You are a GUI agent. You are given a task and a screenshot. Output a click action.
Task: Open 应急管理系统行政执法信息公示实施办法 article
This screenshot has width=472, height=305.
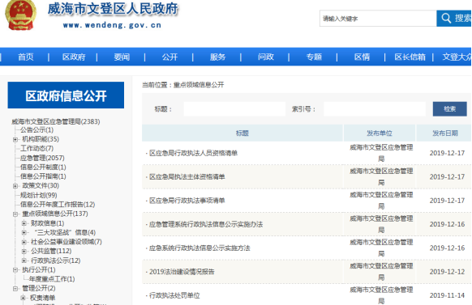206,224
